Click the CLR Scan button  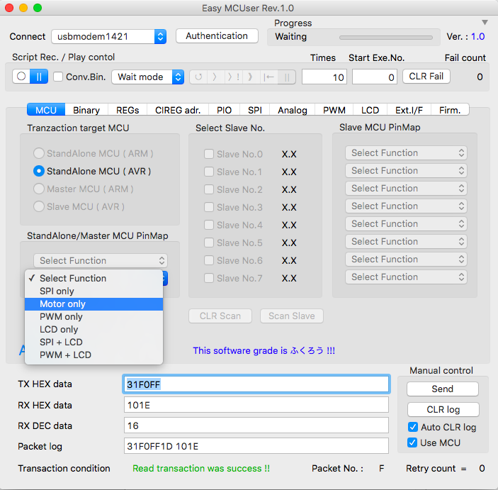(220, 316)
